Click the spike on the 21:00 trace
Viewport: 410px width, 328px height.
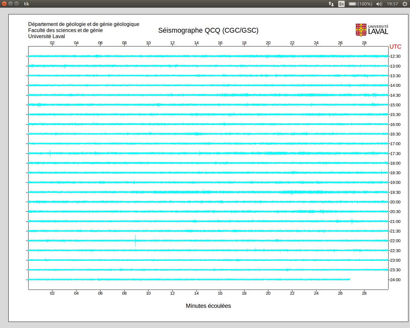[x=352, y=221]
